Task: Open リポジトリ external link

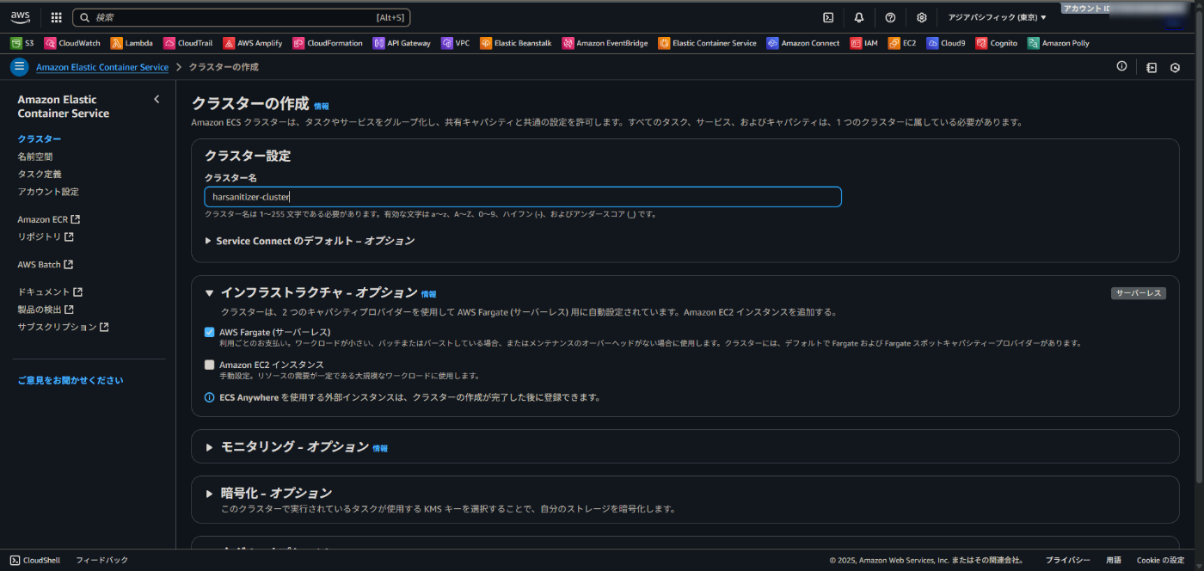Action: [46, 236]
